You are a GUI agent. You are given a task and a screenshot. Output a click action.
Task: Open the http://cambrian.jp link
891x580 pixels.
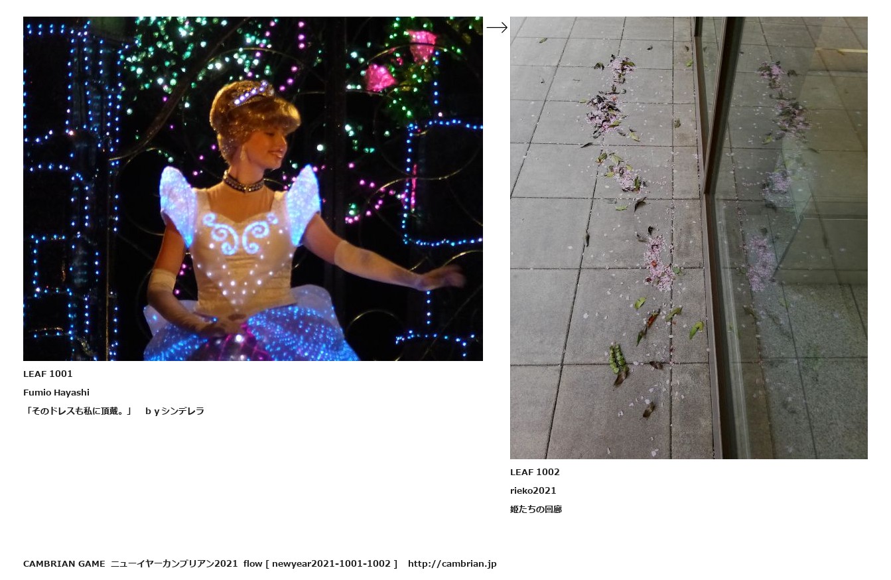(452, 563)
